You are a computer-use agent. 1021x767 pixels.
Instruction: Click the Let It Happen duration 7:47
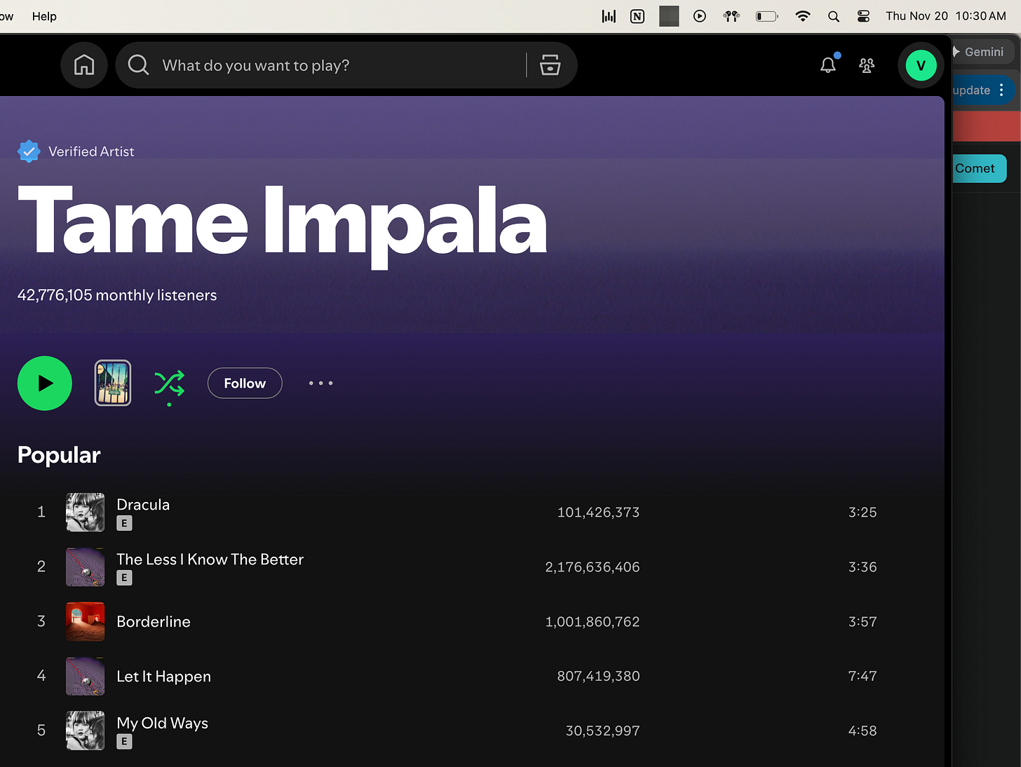[x=863, y=677]
